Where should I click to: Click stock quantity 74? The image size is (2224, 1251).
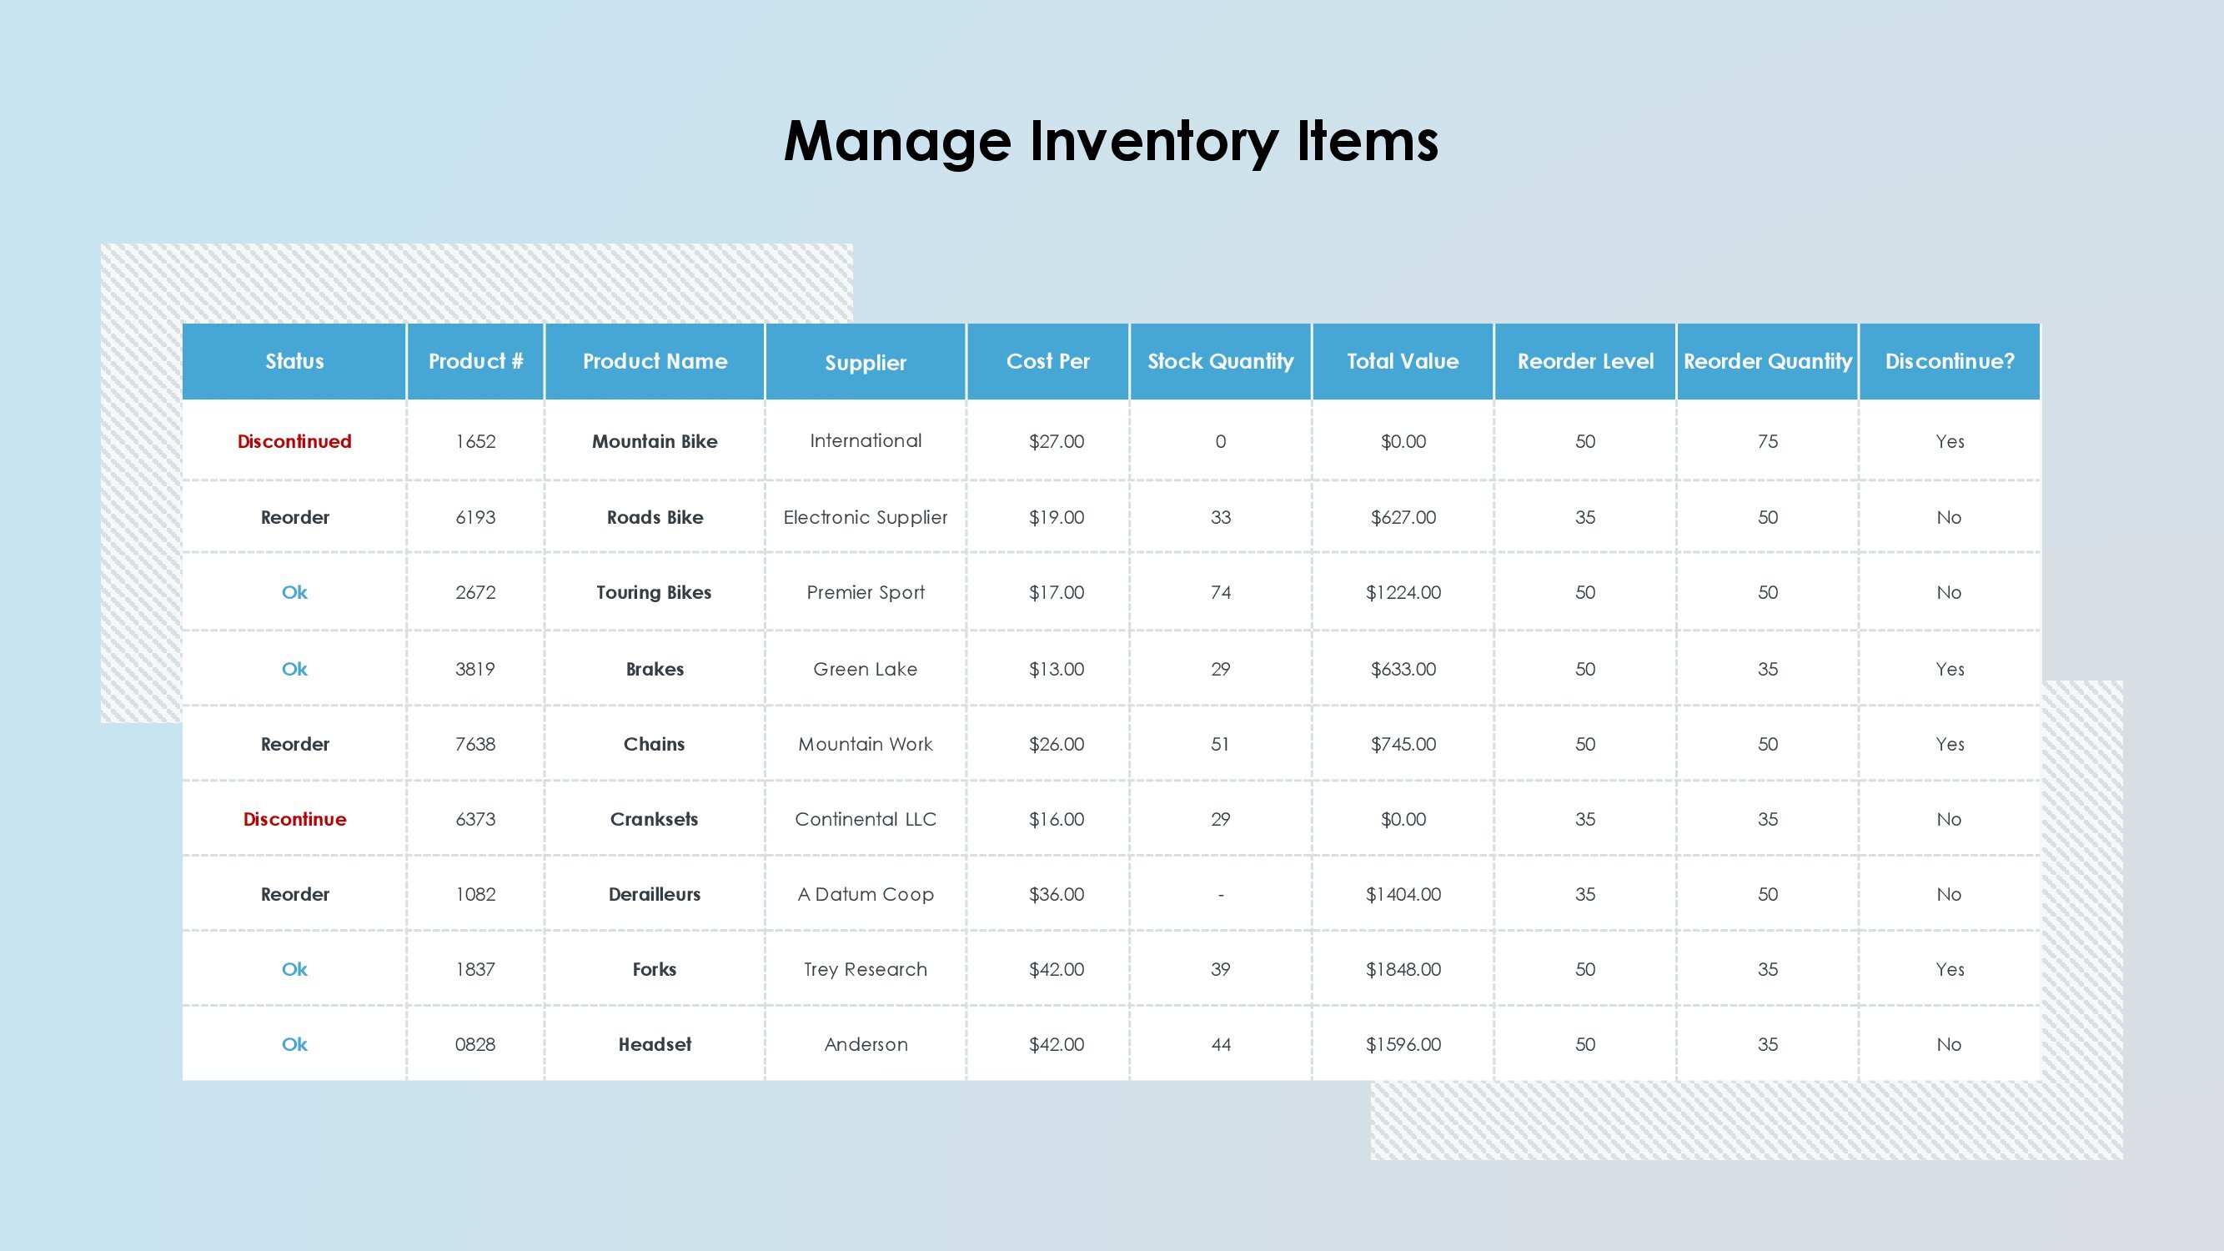(1220, 592)
